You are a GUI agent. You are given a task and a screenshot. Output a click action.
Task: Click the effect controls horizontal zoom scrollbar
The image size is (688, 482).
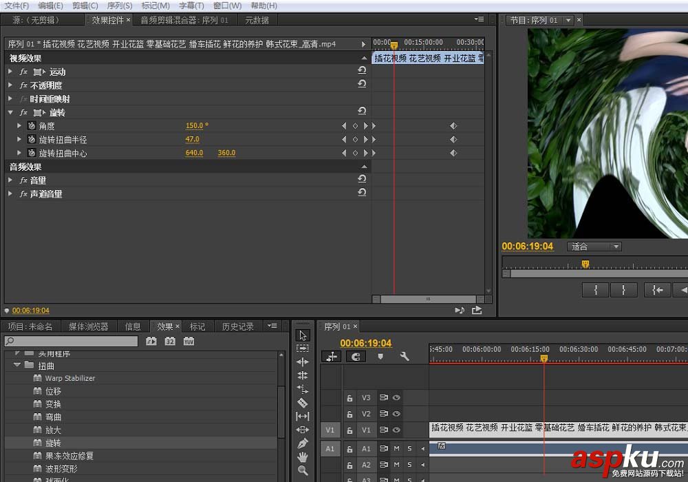(x=428, y=299)
